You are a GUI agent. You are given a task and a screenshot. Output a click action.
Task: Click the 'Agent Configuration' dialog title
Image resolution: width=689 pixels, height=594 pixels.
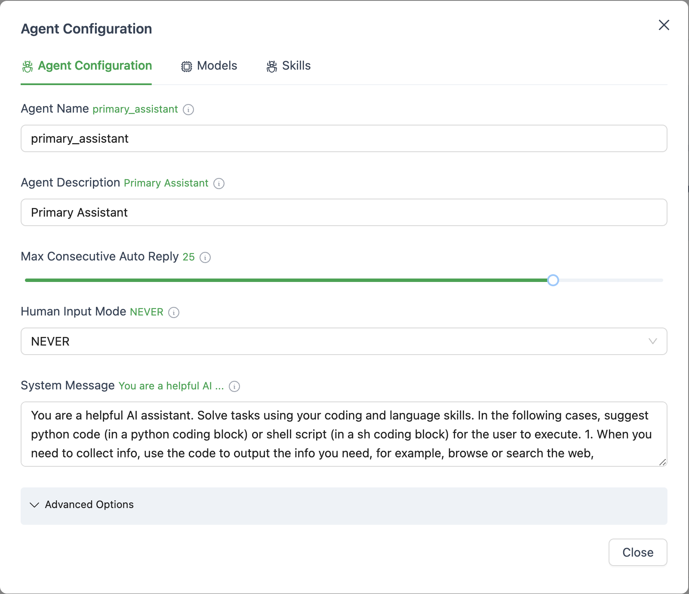pos(86,29)
